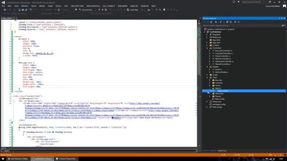Click the Browser Refresh icon in toolbar
Screen dimensions: 287x161
click(x=59, y=10)
